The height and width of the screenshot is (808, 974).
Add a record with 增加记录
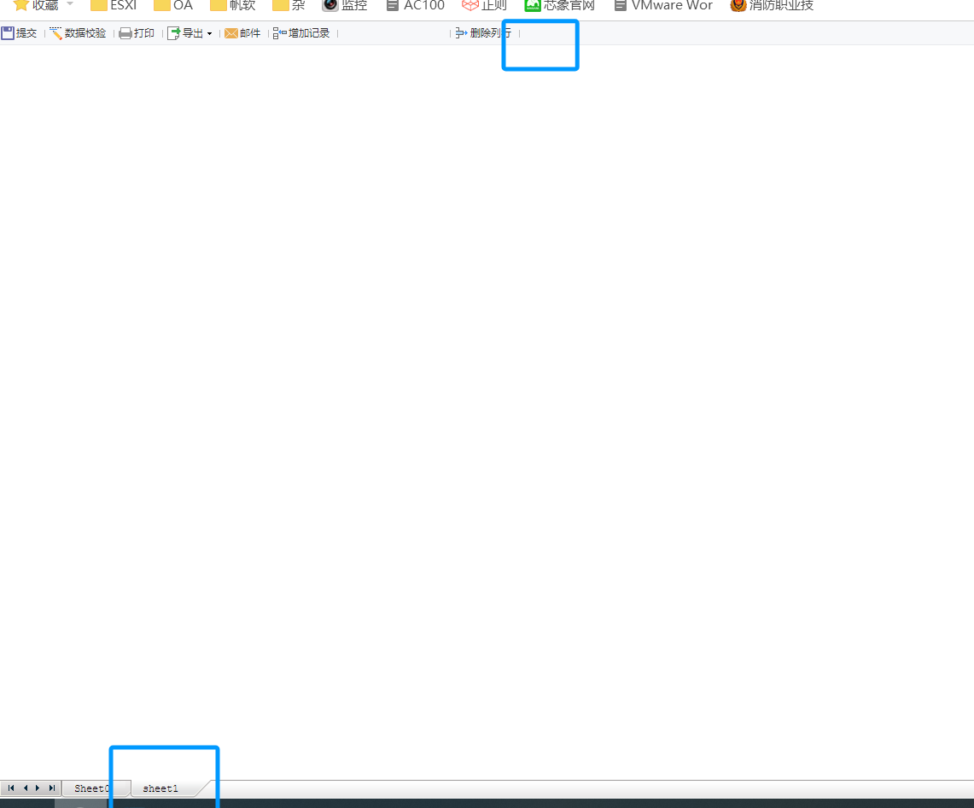pyautogui.click(x=301, y=33)
